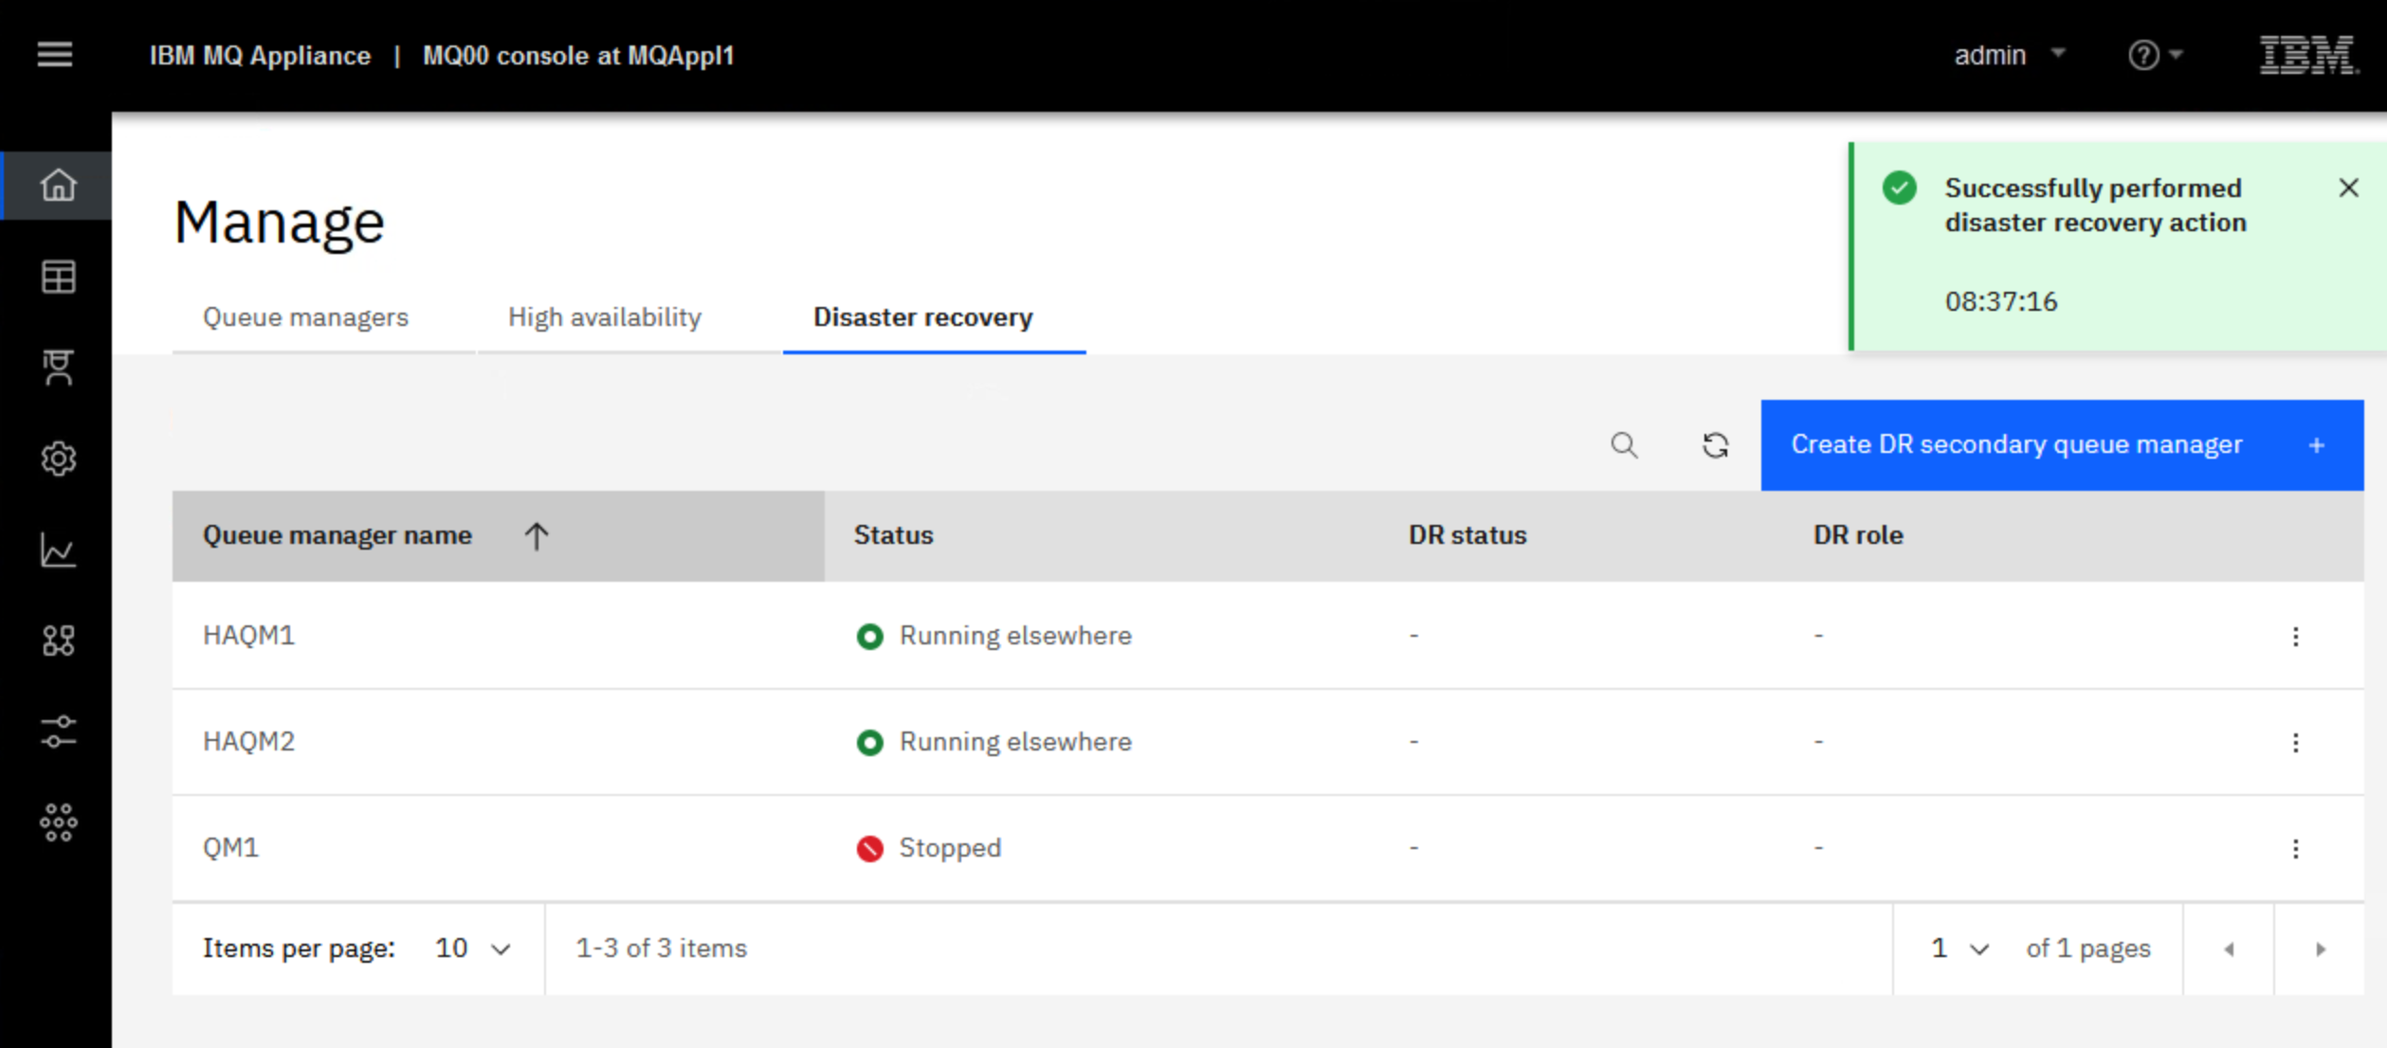Open the HAQM2 row overflow menu

(2295, 742)
